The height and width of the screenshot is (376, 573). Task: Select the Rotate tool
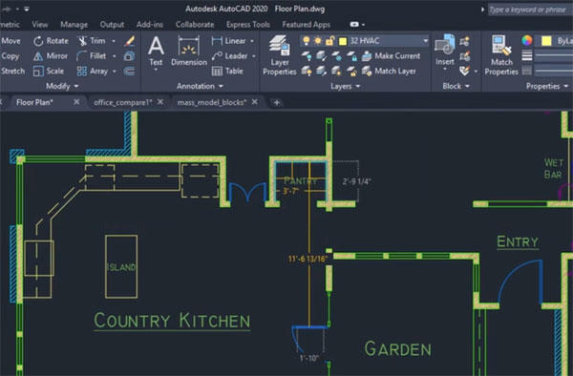[x=51, y=41]
